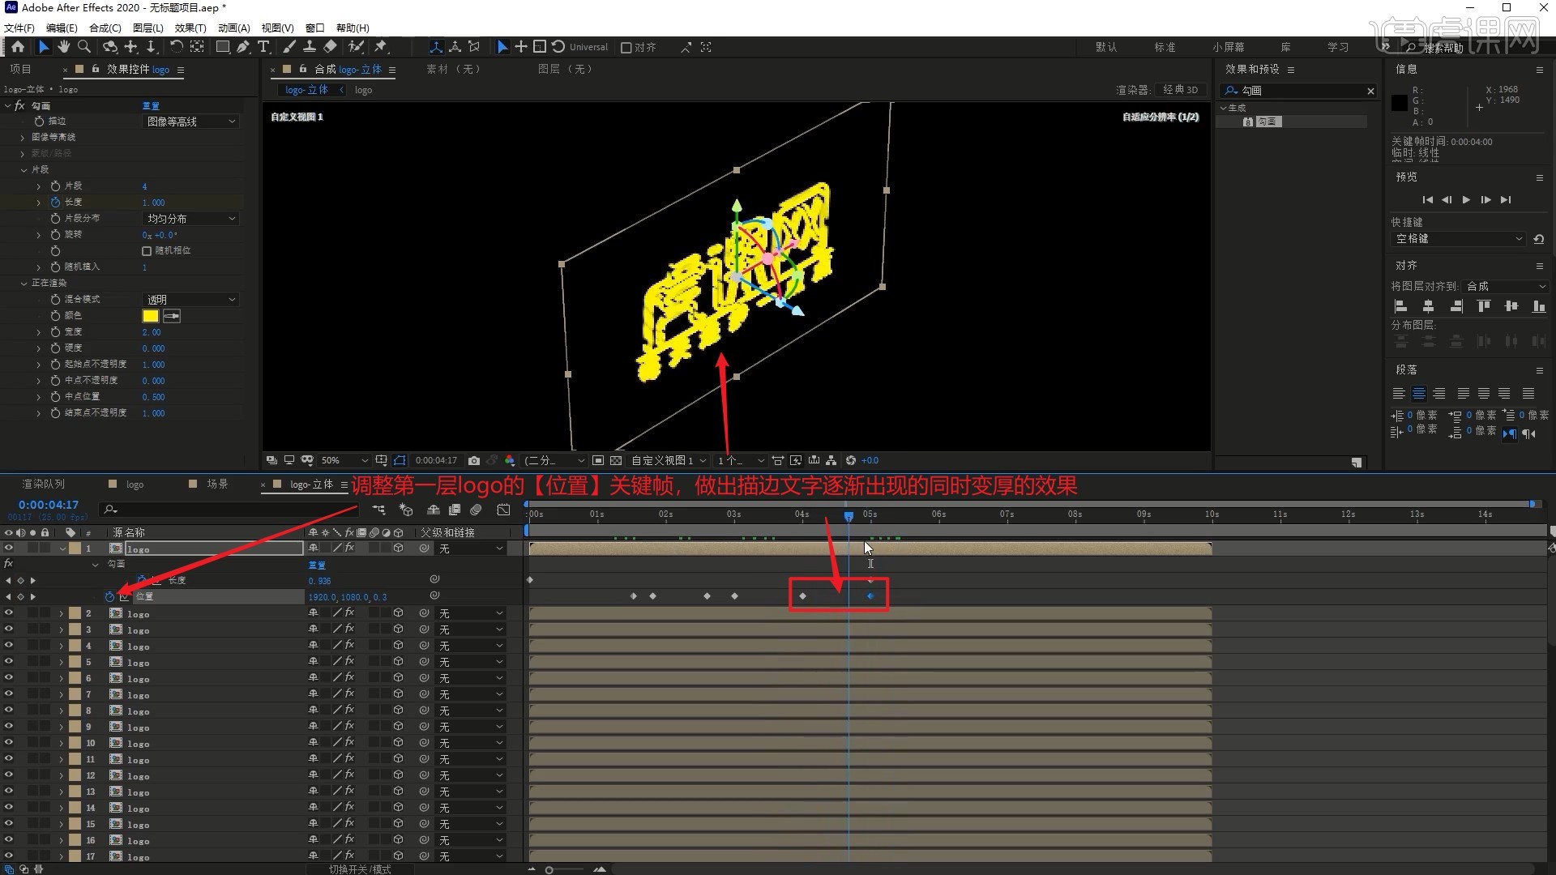Select the Puppet Pin tool
This screenshot has height=875, width=1556.
[381, 47]
